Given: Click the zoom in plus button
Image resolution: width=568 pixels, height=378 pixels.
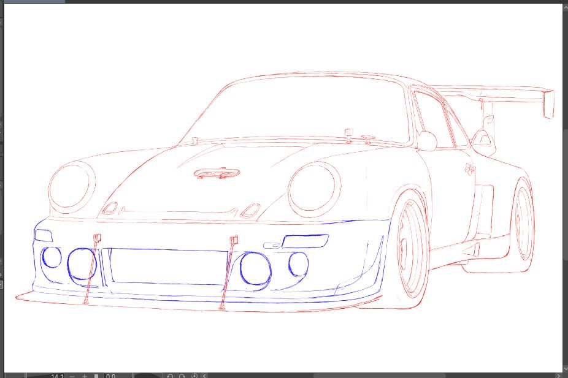Looking at the screenshot, I should coord(85,376).
